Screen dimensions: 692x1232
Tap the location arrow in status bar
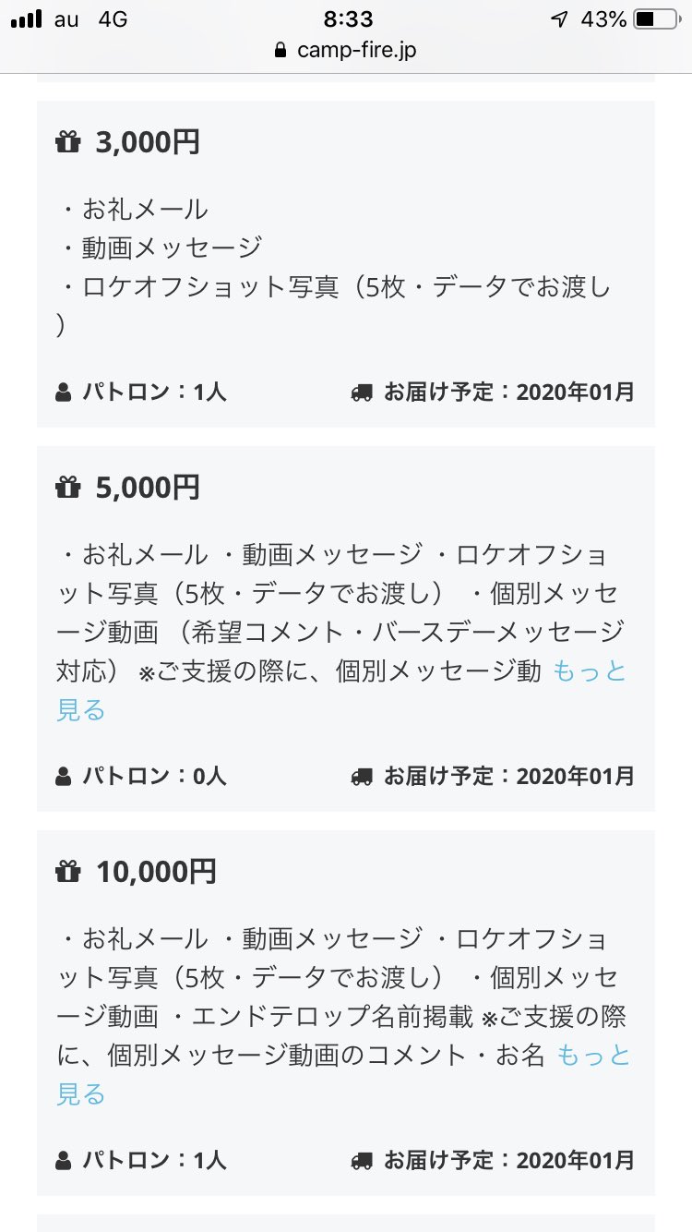(x=559, y=19)
